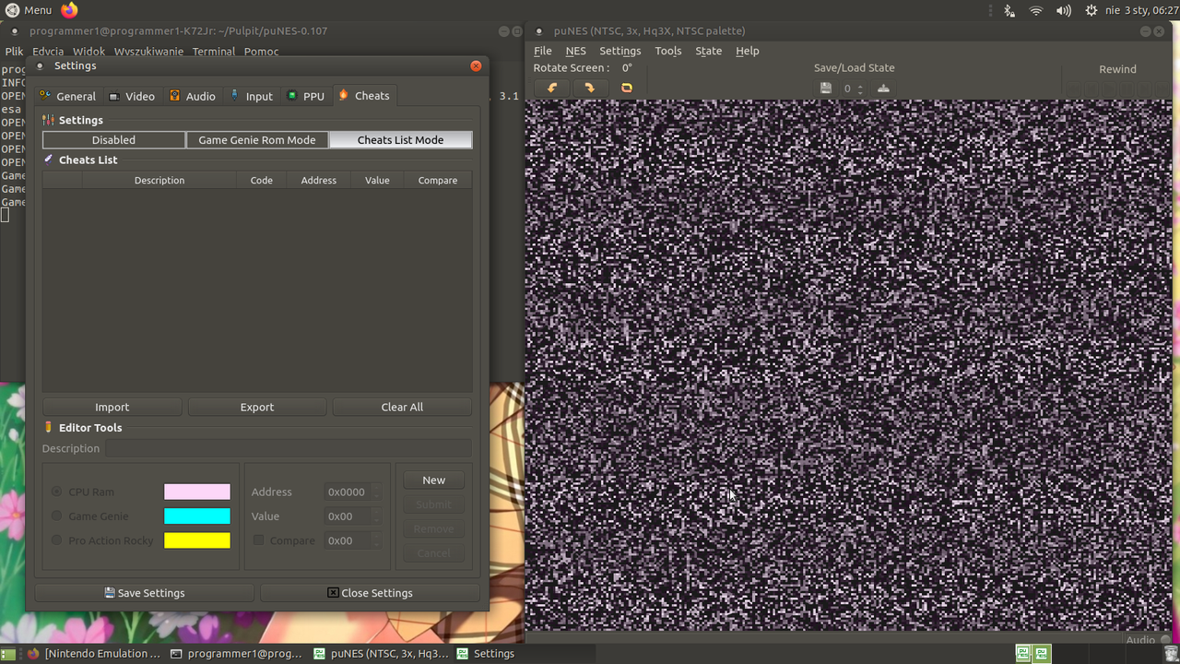
Task: Click the first puNES workspace icon in the bottom panel
Action: [x=1023, y=654]
